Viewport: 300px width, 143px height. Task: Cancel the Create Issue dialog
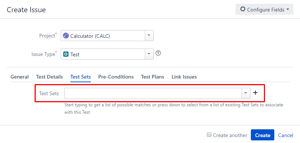285,135
